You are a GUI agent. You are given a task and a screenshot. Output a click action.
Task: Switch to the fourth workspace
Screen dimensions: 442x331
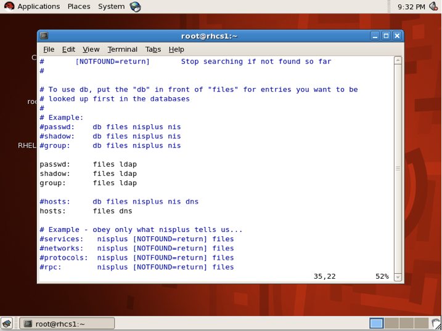(x=421, y=324)
